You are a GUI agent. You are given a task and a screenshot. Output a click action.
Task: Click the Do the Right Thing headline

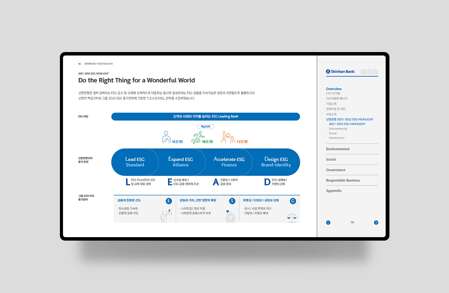tap(136, 80)
